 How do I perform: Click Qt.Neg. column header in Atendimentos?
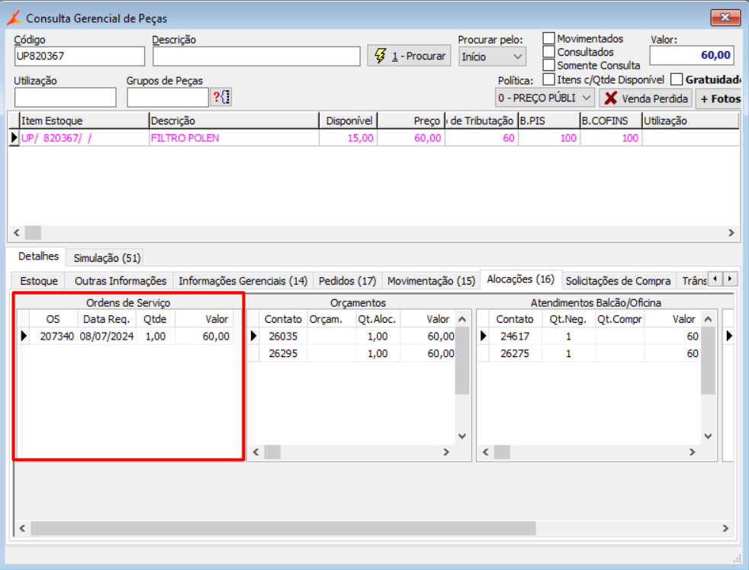[568, 319]
